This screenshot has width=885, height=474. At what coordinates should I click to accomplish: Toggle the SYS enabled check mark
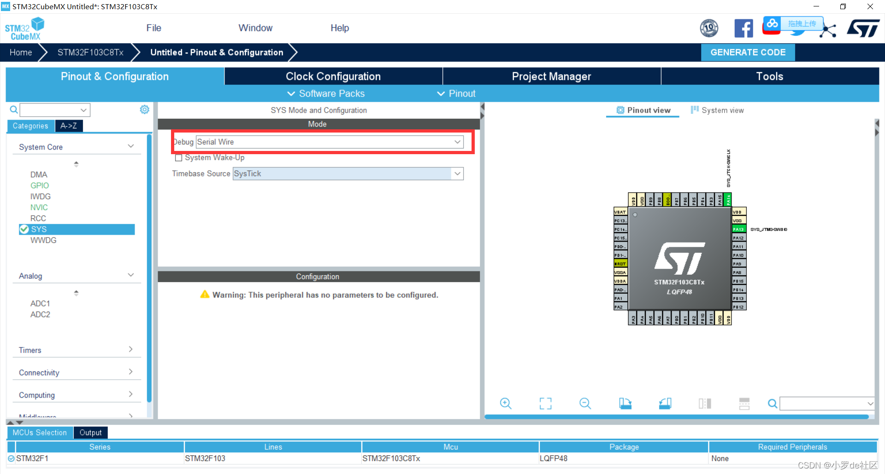point(24,229)
